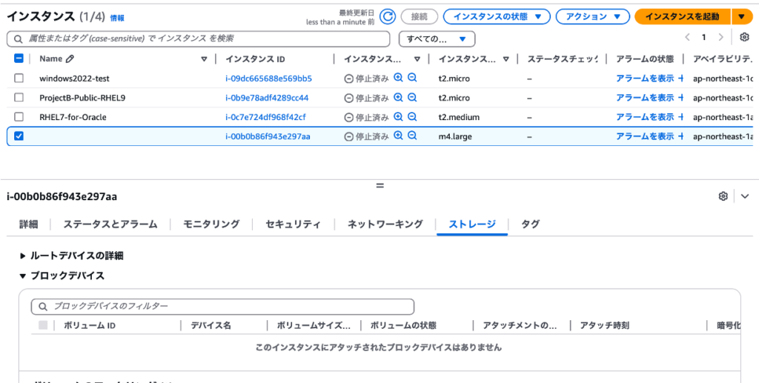Zoom in icon on RHEL7-for-Oracle row
Viewport: 759px width, 383px height.
[399, 116]
